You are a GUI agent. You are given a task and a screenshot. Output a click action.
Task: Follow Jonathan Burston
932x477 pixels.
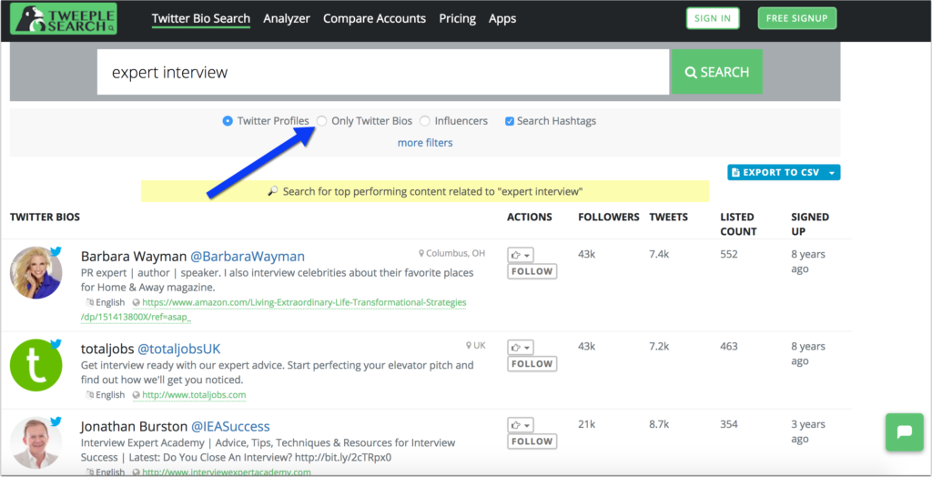coord(532,441)
